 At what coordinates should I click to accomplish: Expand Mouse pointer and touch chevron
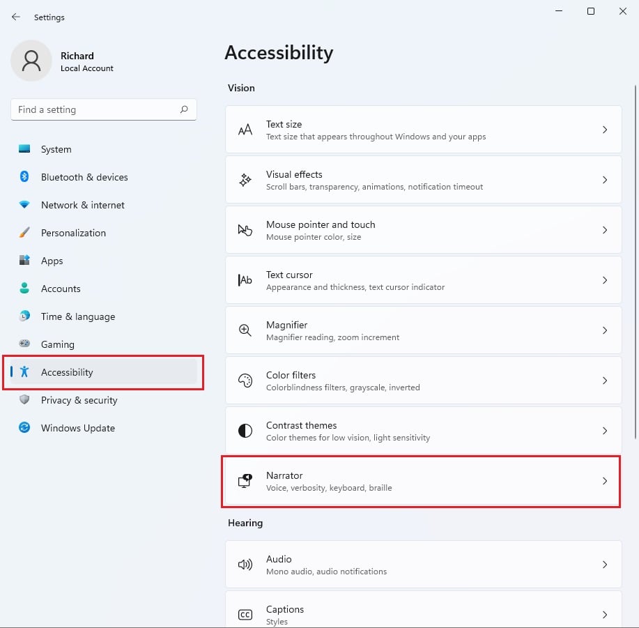coord(605,230)
